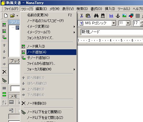Select ノード以下を全て展開(E) entry
The image size is (143, 122).
click(48, 112)
